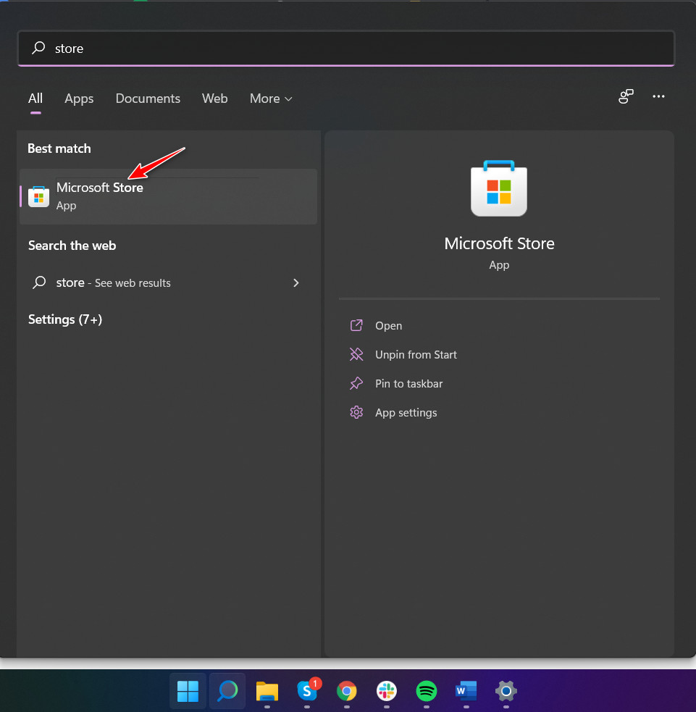The width and height of the screenshot is (696, 712).
Task: Click the Open arrow icon
Action: [x=356, y=325]
